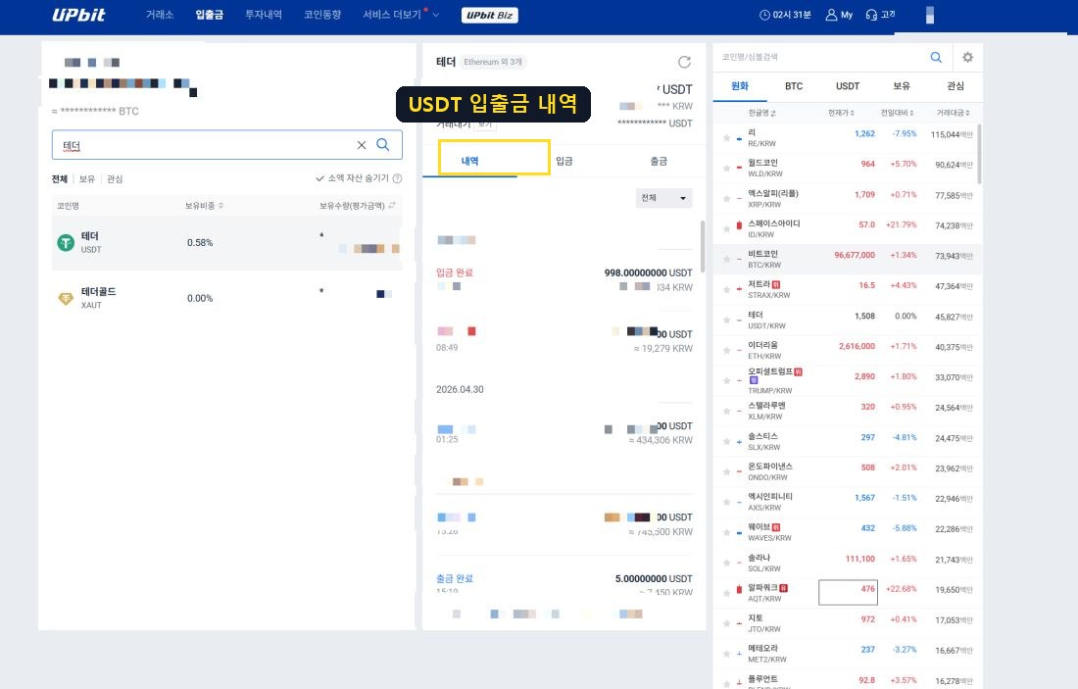Clear the 테더 search text with X

(x=361, y=145)
